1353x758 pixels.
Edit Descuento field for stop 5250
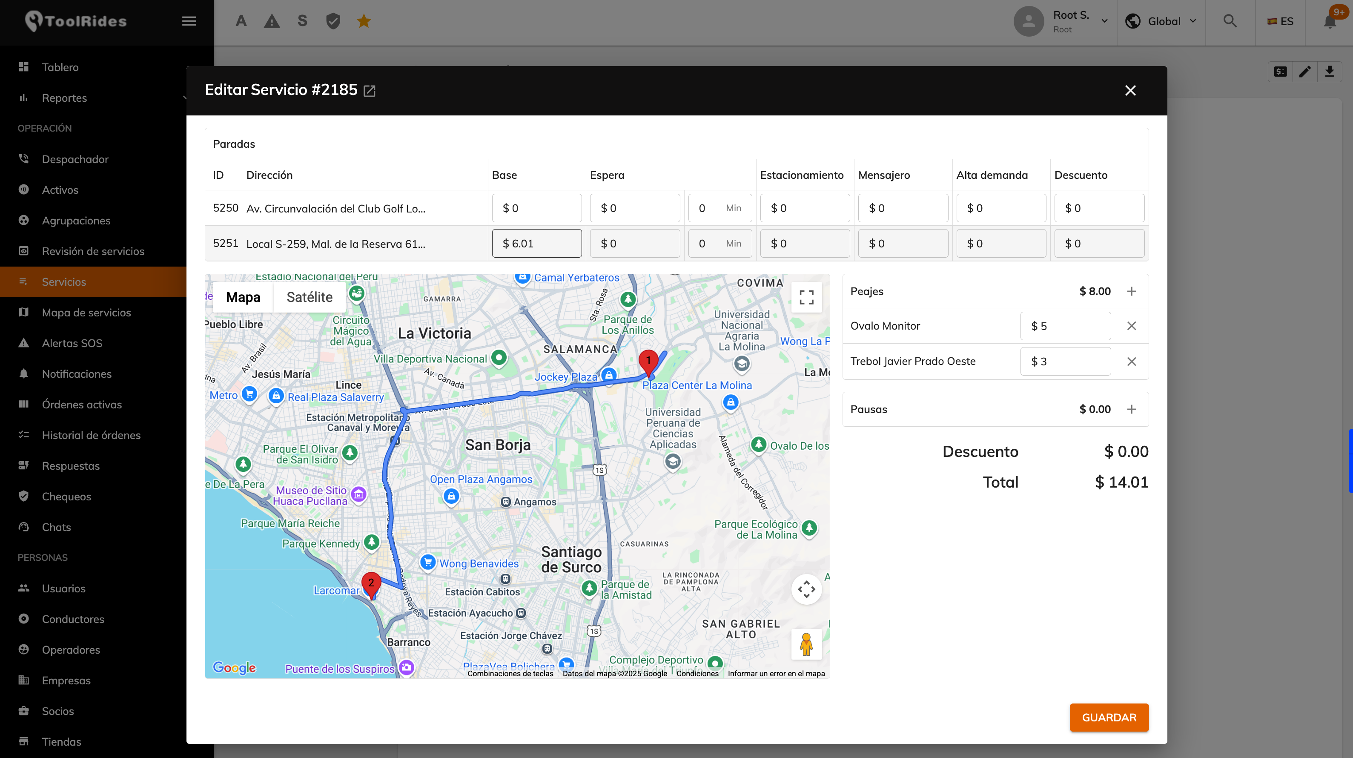pos(1099,208)
